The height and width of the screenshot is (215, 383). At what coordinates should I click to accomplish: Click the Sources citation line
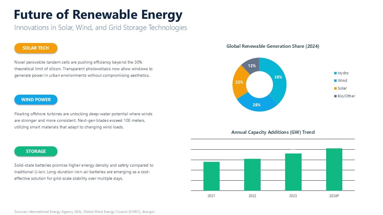[84, 211]
